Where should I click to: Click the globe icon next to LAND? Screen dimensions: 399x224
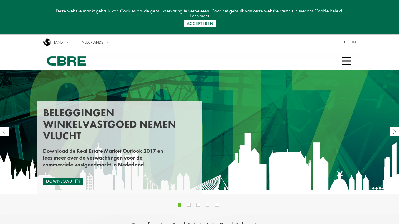point(47,42)
